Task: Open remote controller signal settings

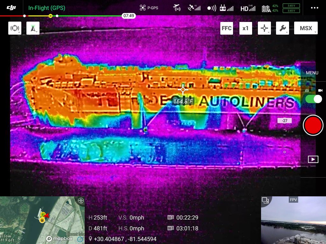Action: click(226, 8)
